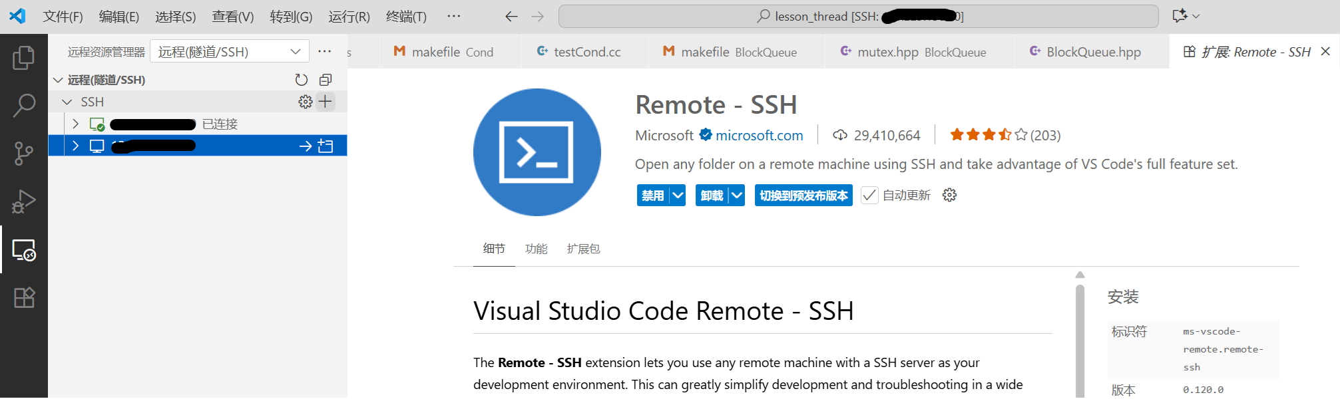
Task: Open the Remote Explorer view icon
Action: click(24, 250)
